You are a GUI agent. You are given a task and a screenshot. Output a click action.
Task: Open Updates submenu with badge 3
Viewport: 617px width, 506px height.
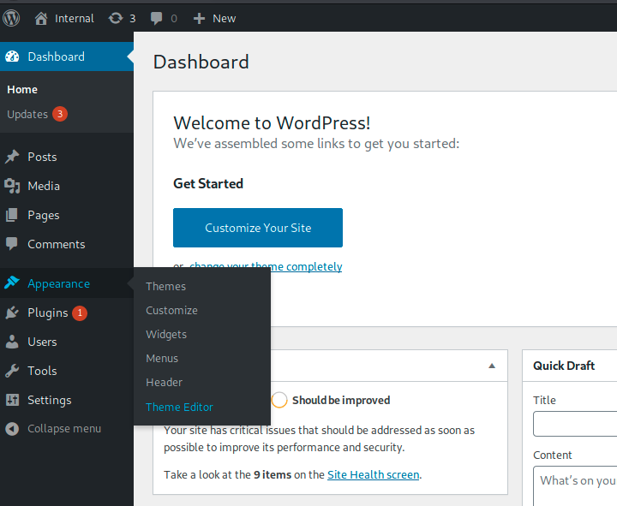click(37, 114)
